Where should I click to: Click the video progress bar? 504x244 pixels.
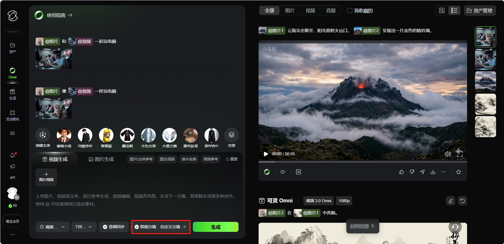point(363,162)
